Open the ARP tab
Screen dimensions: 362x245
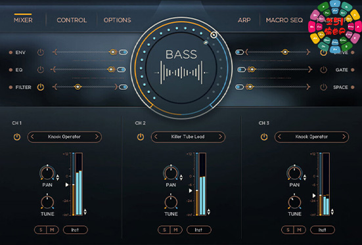pos(244,20)
